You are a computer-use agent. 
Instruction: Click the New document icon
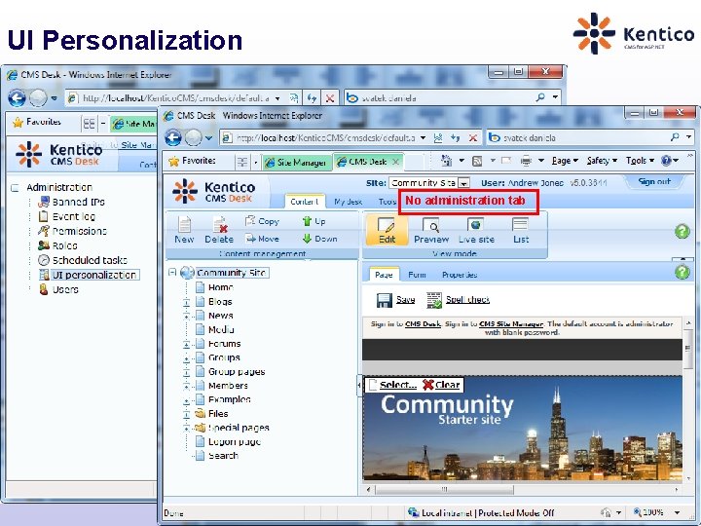pyautogui.click(x=184, y=225)
